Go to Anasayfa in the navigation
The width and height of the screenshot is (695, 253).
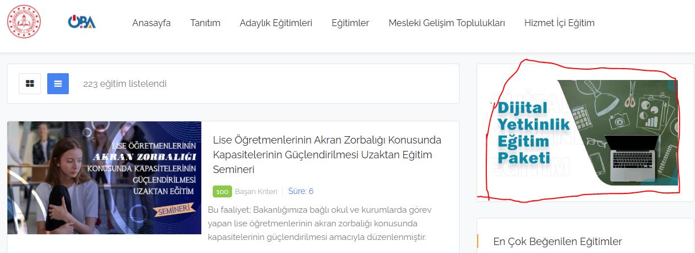click(151, 23)
